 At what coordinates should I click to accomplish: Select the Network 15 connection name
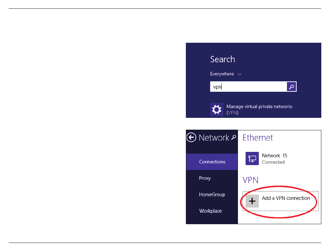point(274,156)
